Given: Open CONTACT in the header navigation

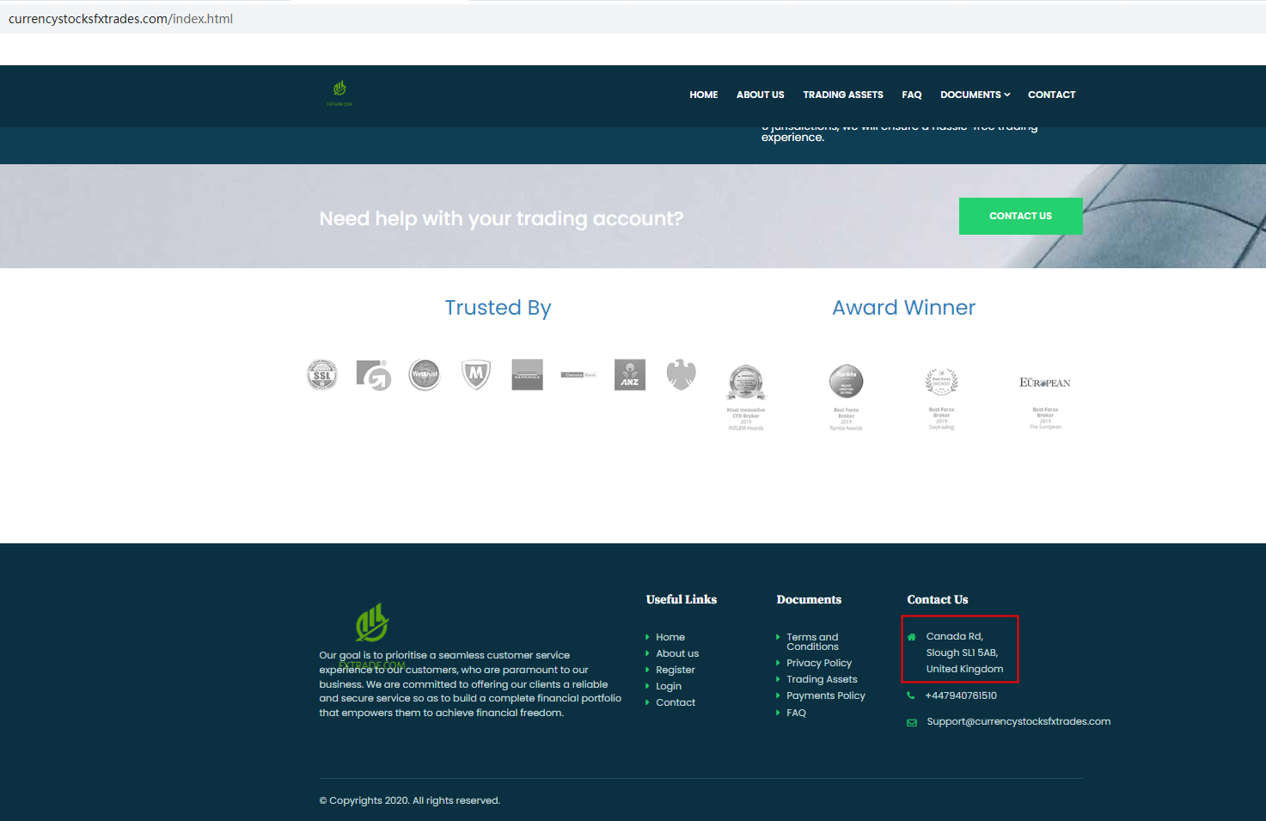Looking at the screenshot, I should pos(1052,95).
